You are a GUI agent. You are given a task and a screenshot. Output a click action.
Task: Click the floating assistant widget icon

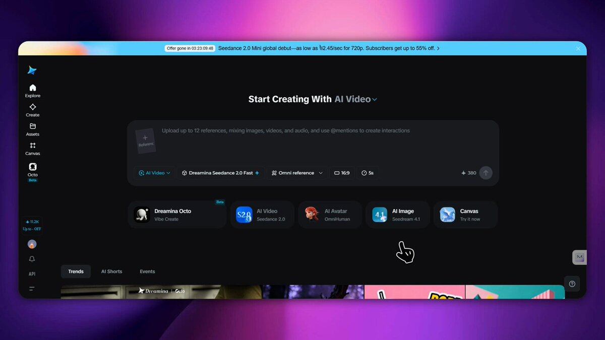(x=579, y=257)
